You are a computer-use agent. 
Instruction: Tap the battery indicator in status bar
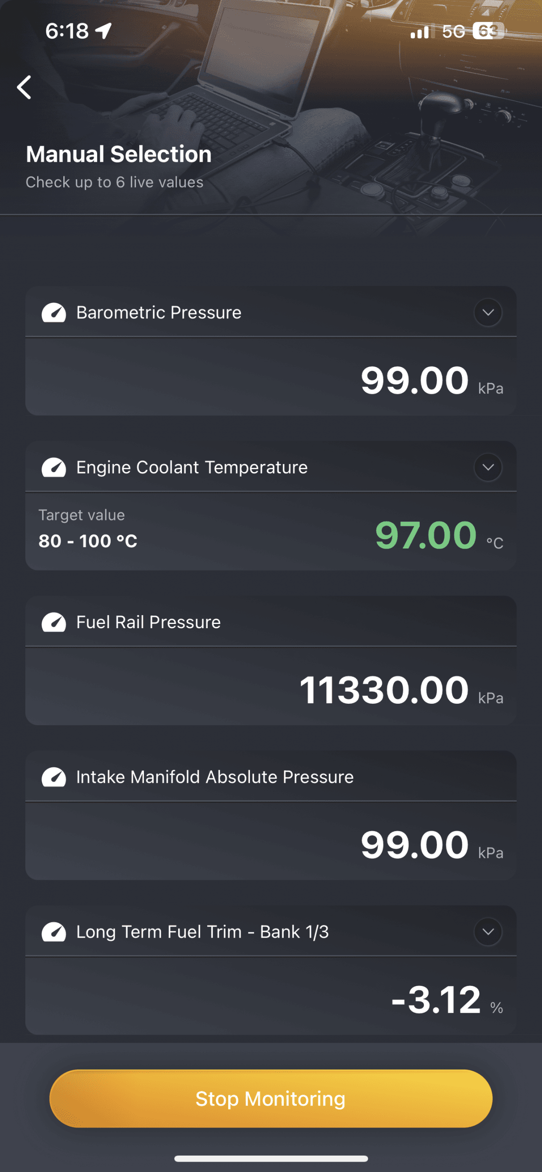(488, 31)
